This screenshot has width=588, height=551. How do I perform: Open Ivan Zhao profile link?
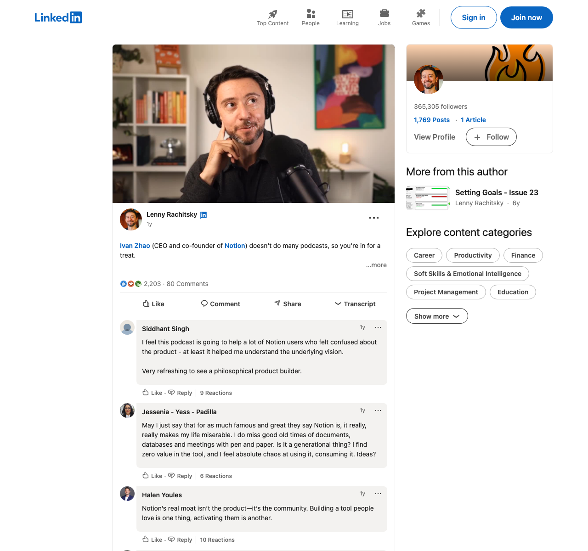point(135,246)
